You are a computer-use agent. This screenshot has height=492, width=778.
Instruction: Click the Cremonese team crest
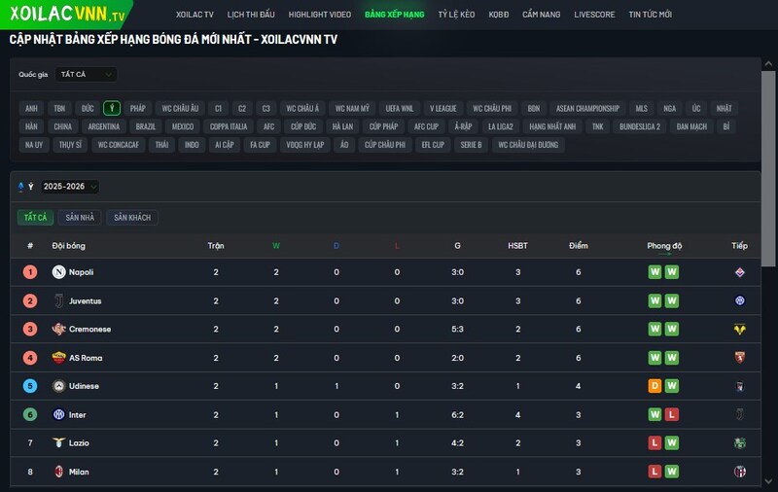point(59,329)
